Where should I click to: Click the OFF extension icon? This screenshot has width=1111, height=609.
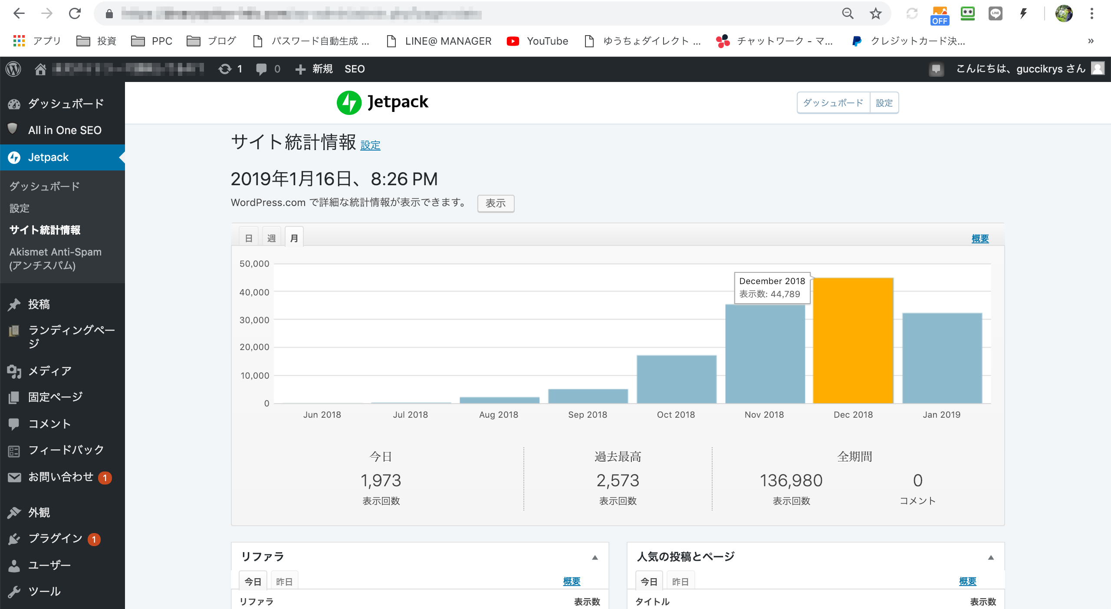(x=940, y=15)
